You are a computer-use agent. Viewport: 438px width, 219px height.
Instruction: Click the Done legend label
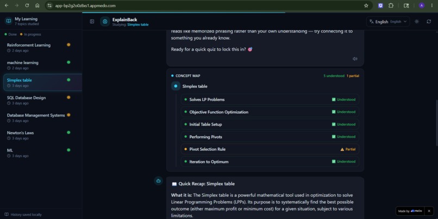(12, 34)
